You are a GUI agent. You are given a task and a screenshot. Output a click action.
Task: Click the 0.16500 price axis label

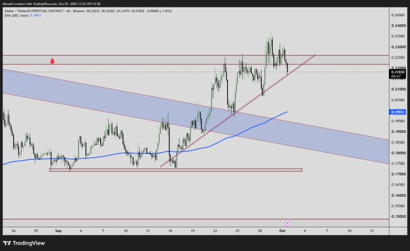[398, 184]
